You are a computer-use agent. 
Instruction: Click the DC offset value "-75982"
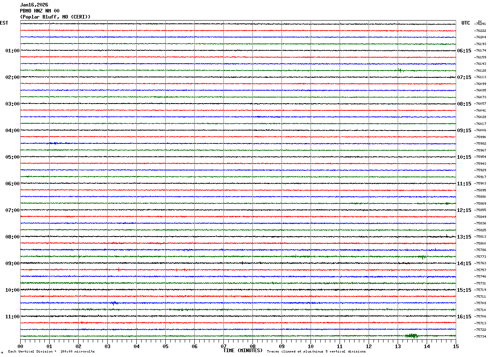480,144
